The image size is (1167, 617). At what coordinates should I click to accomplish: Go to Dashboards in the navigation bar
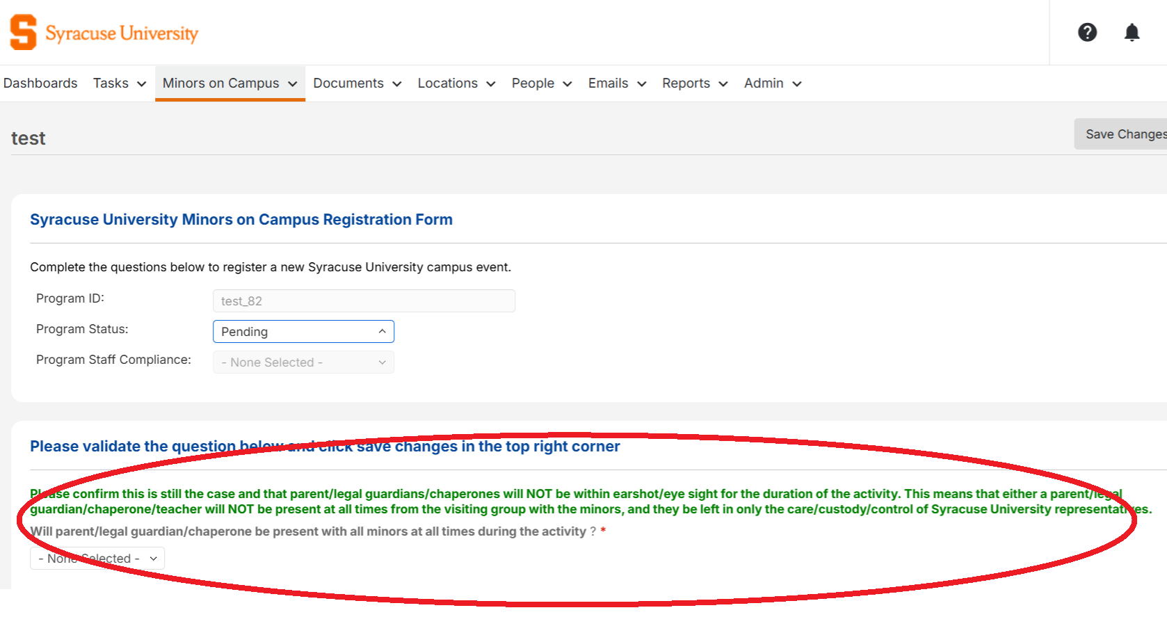[40, 83]
